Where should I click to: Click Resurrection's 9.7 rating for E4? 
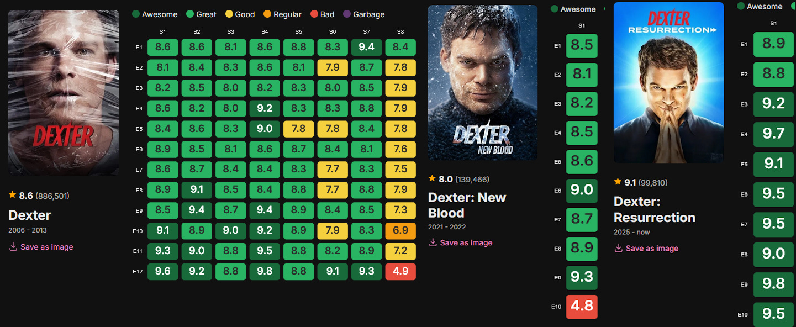(773, 134)
